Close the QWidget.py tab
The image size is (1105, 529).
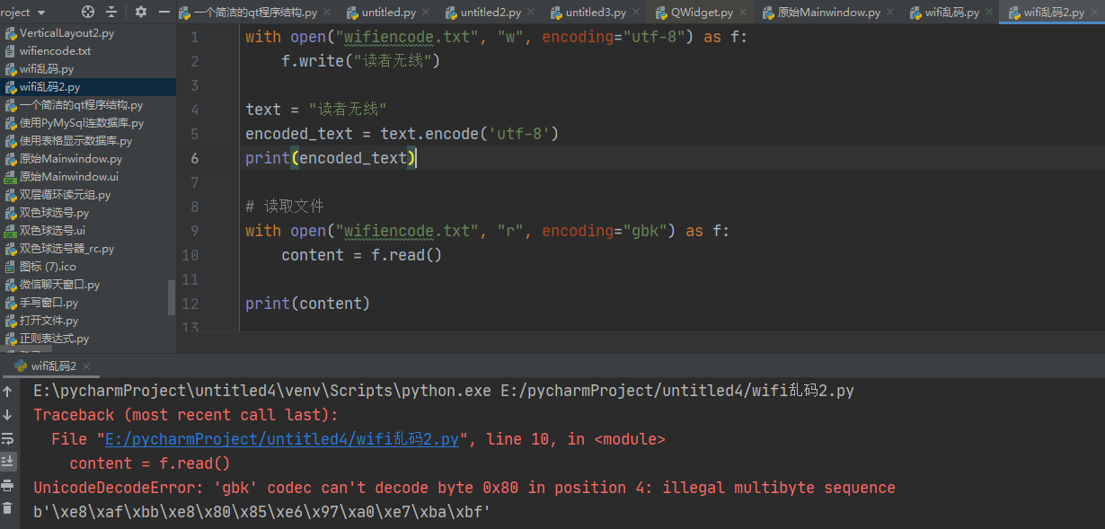741,13
